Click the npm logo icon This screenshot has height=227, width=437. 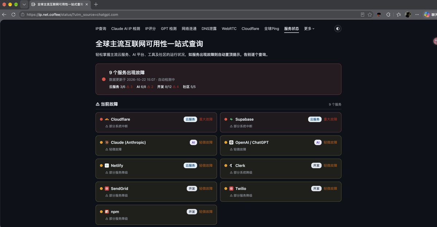[107, 212]
